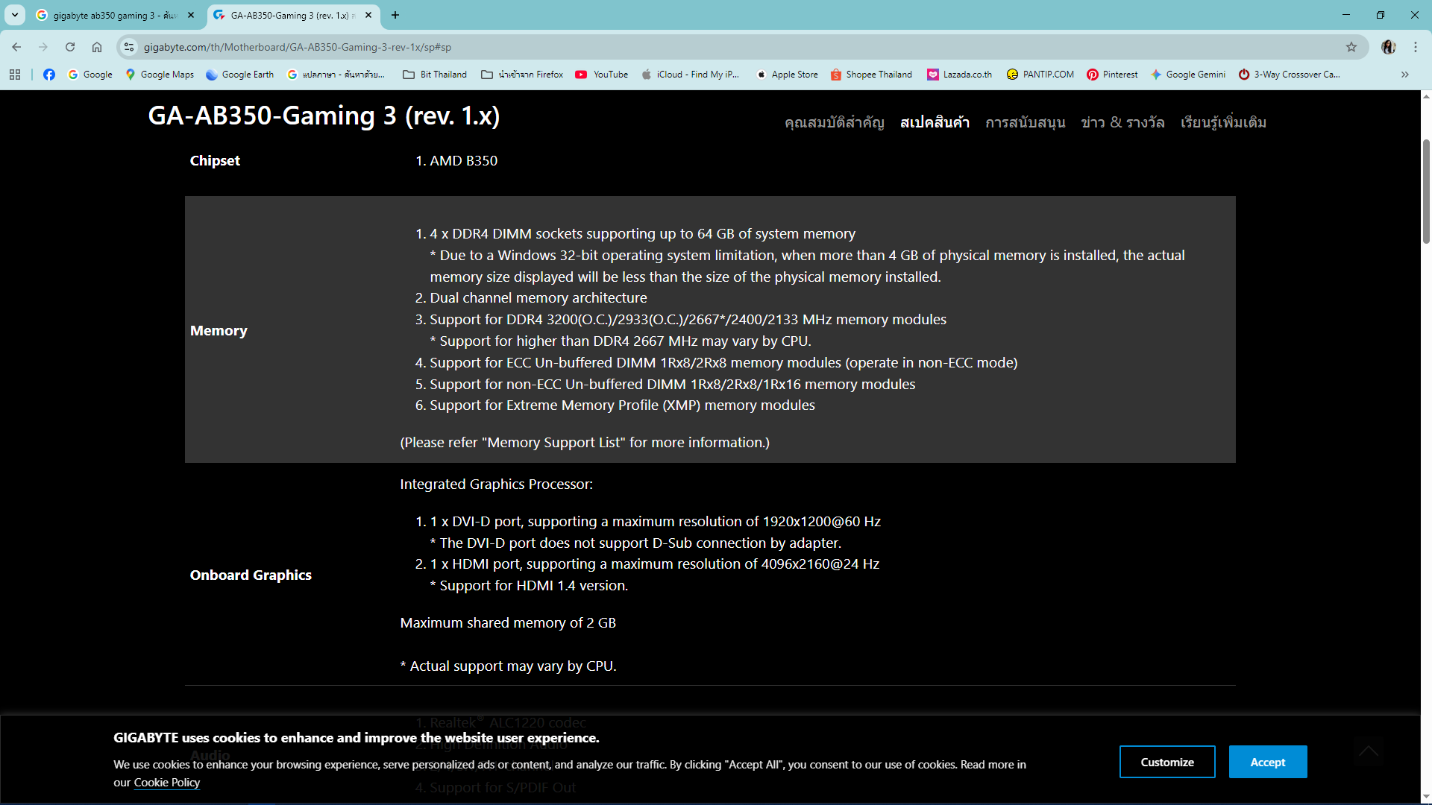Open the Pinterest bookmark
The image size is (1432, 805).
click(x=1112, y=75)
